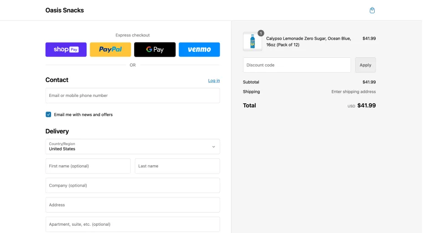Viewport: 423px width, 233px height.
Task: Apply the discount code
Action: (365, 65)
